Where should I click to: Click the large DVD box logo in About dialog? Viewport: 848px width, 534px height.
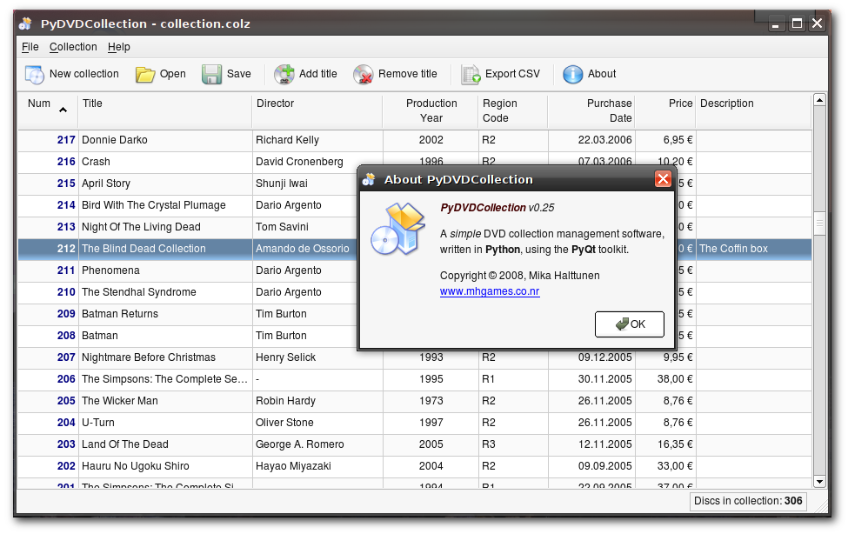pos(397,229)
